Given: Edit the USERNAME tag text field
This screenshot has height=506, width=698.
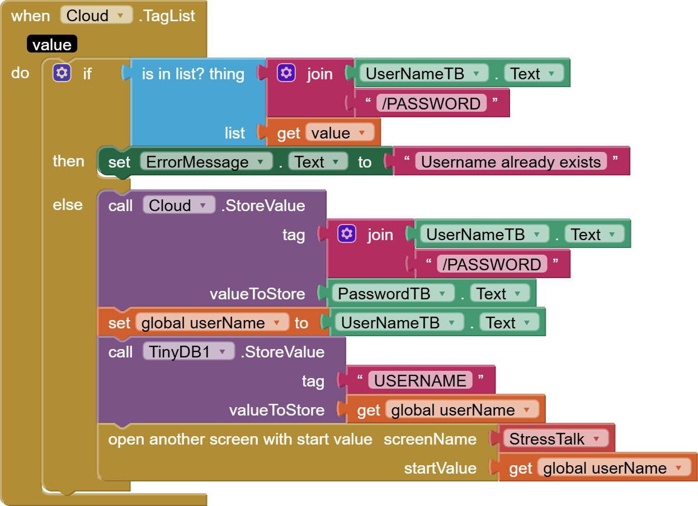Looking at the screenshot, I should (x=420, y=381).
